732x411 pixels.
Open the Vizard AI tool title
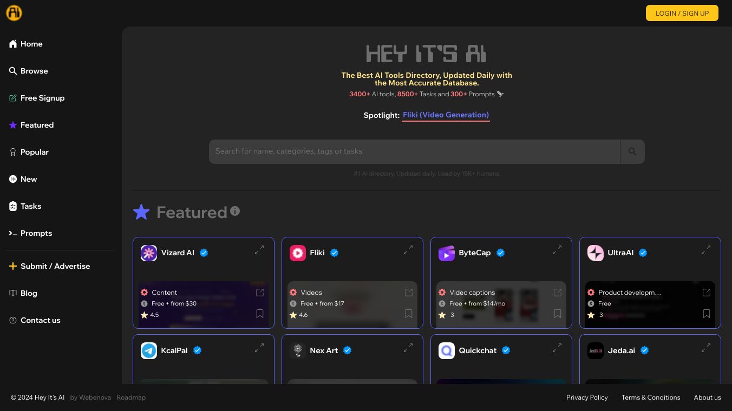[178, 253]
